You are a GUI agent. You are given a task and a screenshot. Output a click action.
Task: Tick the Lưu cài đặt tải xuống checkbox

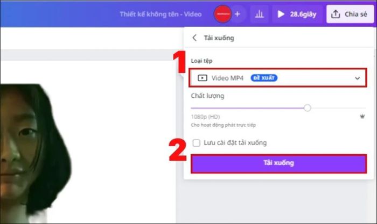pyautogui.click(x=196, y=143)
